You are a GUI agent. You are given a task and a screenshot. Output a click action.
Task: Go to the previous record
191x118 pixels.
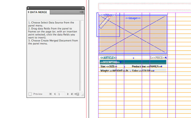point(55,94)
